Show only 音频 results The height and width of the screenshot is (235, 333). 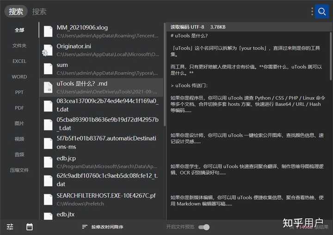coord(19,155)
